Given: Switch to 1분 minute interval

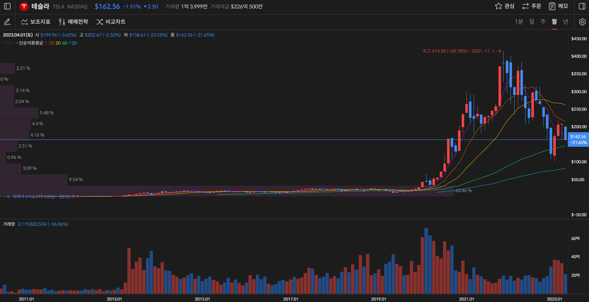Looking at the screenshot, I should pyautogui.click(x=519, y=22).
